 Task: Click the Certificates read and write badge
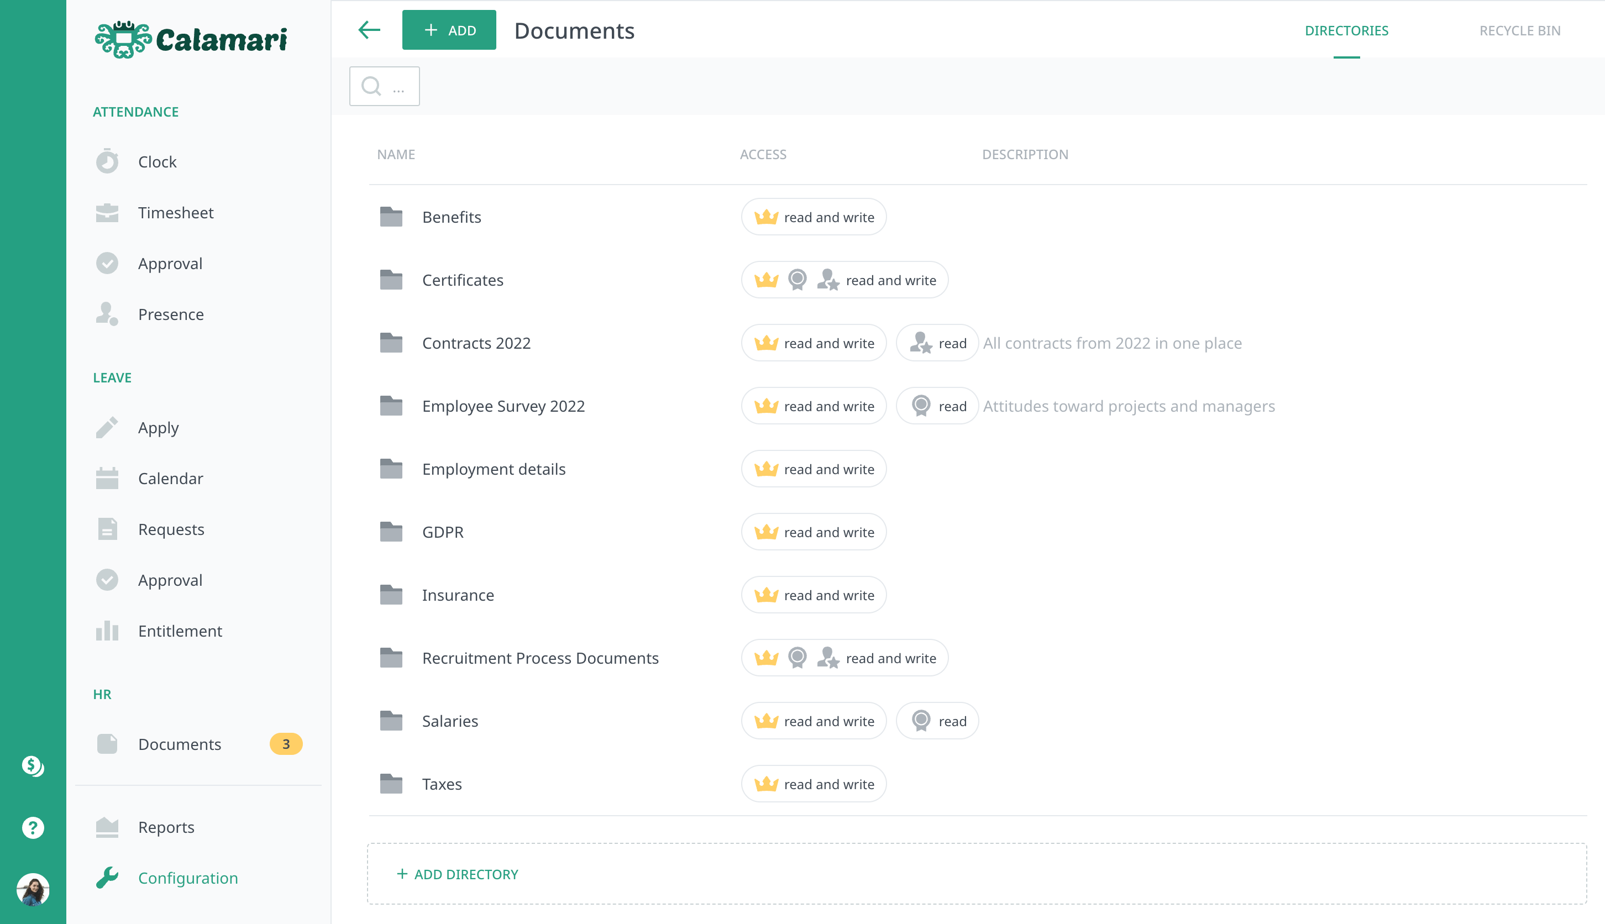point(845,280)
